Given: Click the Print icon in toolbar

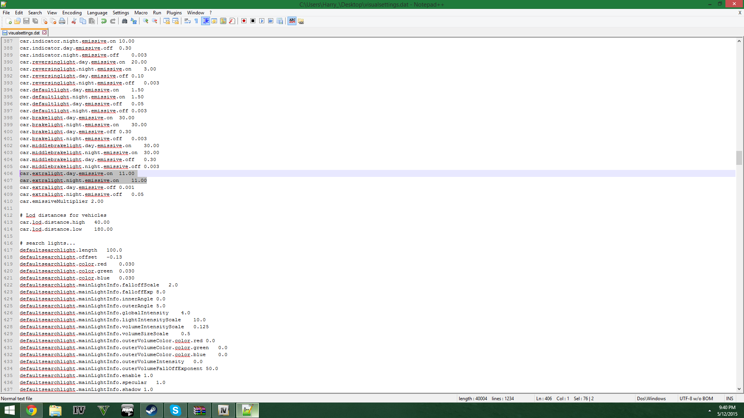Looking at the screenshot, I should pyautogui.click(x=62, y=21).
